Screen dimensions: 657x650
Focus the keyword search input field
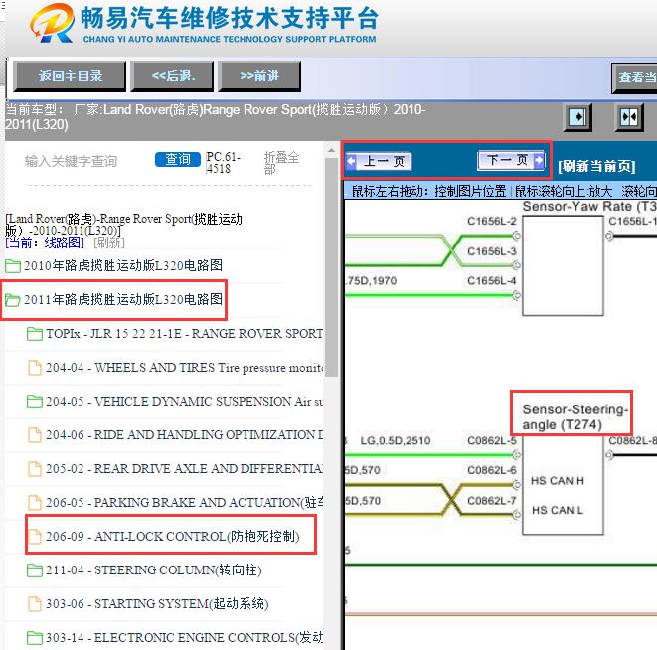point(85,161)
